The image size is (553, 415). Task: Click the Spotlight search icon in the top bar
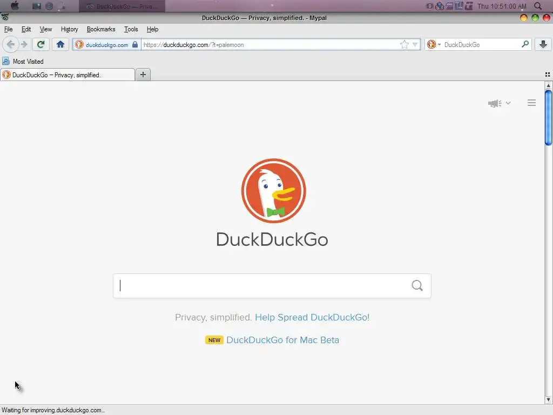[x=538, y=6]
